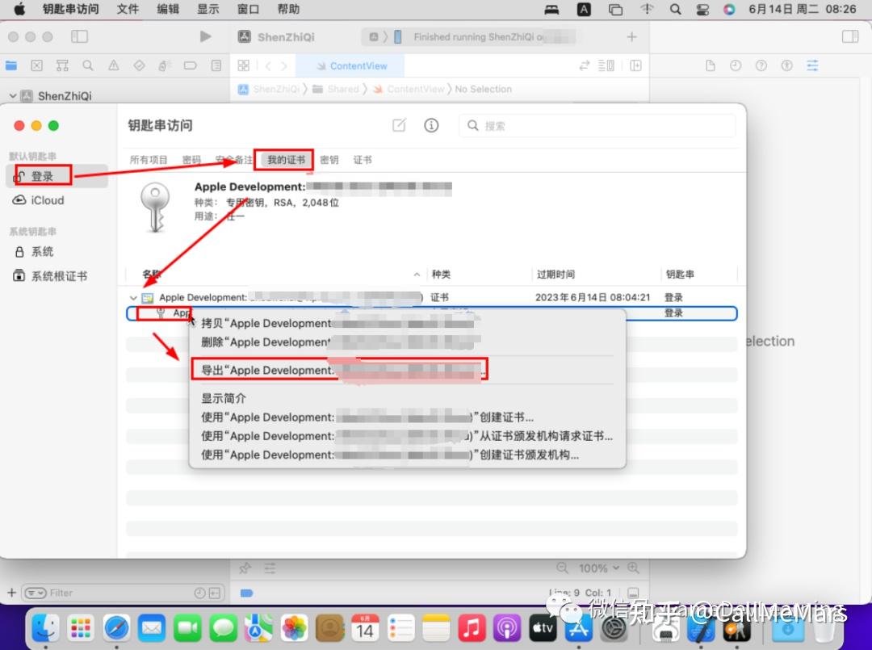Viewport: 872px width, 650px height.
Task: Open the Music app from the Dock
Action: point(472,628)
